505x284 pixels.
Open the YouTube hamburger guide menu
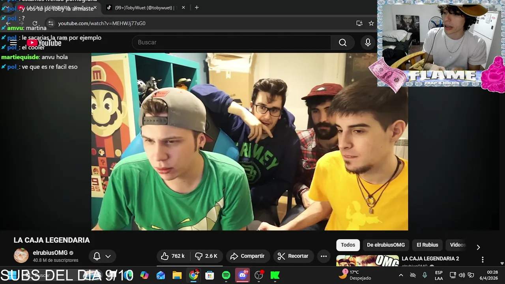pos(13,43)
